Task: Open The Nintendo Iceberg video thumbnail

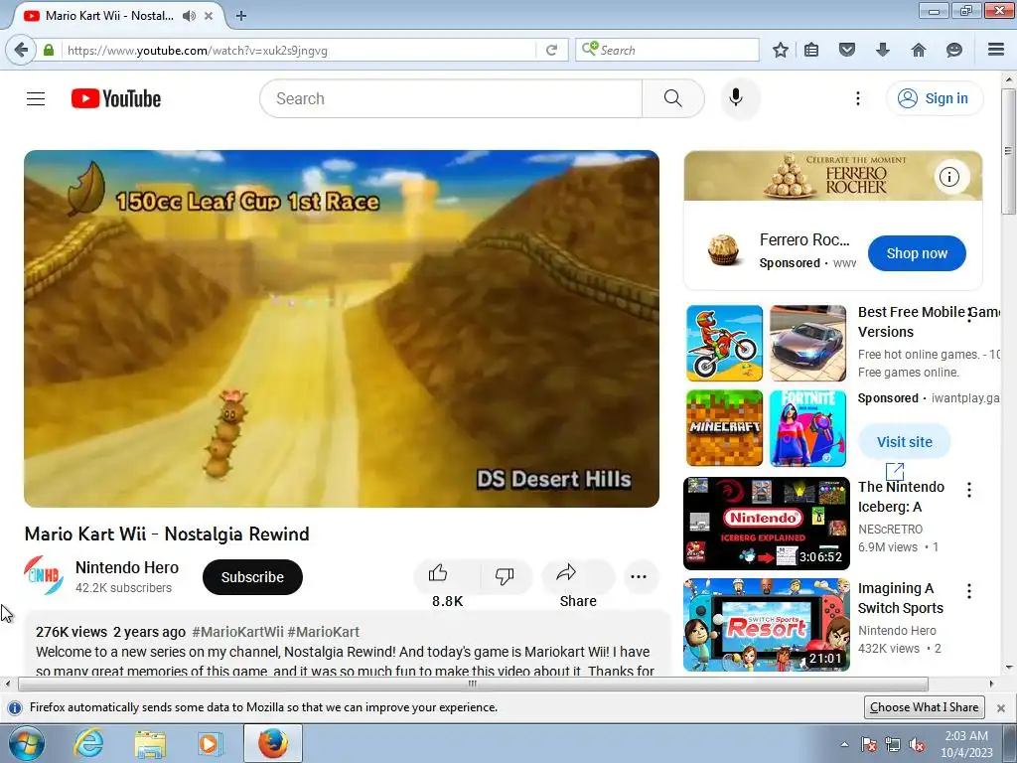Action: [x=766, y=524]
